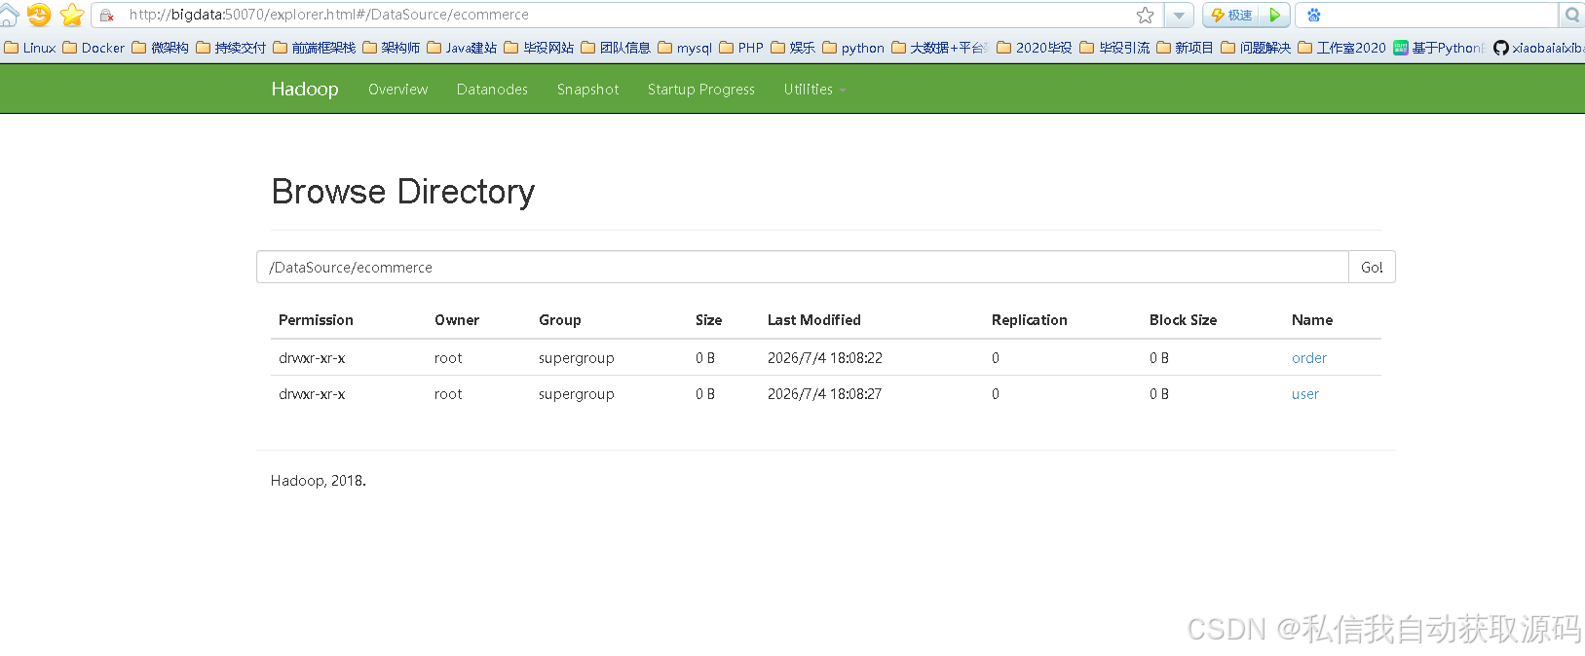Open the Startup Progress tab
This screenshot has width=1585, height=656.
tap(701, 90)
